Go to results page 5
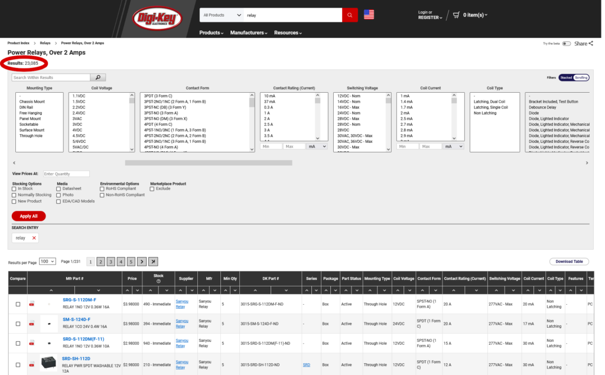Viewport: 605px width, 375px height. pyautogui.click(x=131, y=262)
